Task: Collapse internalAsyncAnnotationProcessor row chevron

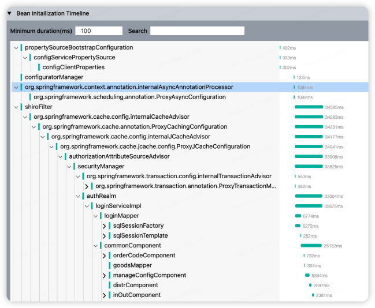Action: [x=16, y=88]
